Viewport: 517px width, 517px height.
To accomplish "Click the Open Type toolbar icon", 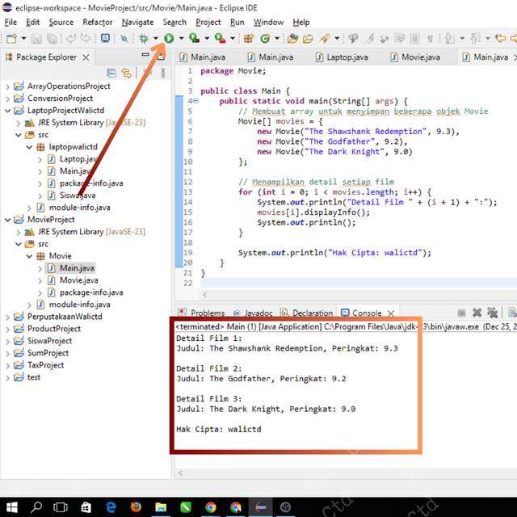I will (x=292, y=38).
